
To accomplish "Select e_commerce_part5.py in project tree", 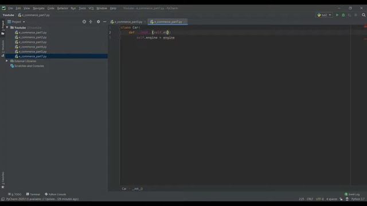I will tap(30, 51).
